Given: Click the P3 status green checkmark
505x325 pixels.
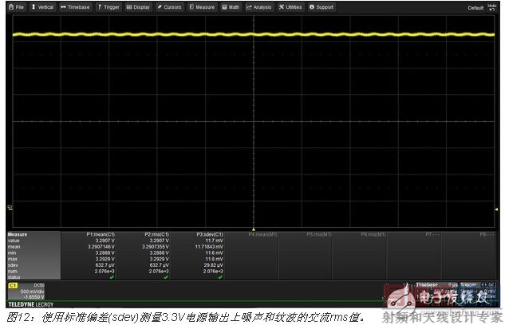Looking at the screenshot, I should pos(220,277).
